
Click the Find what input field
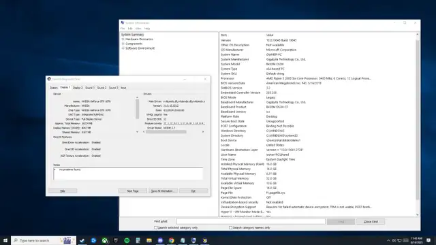(x=251, y=221)
